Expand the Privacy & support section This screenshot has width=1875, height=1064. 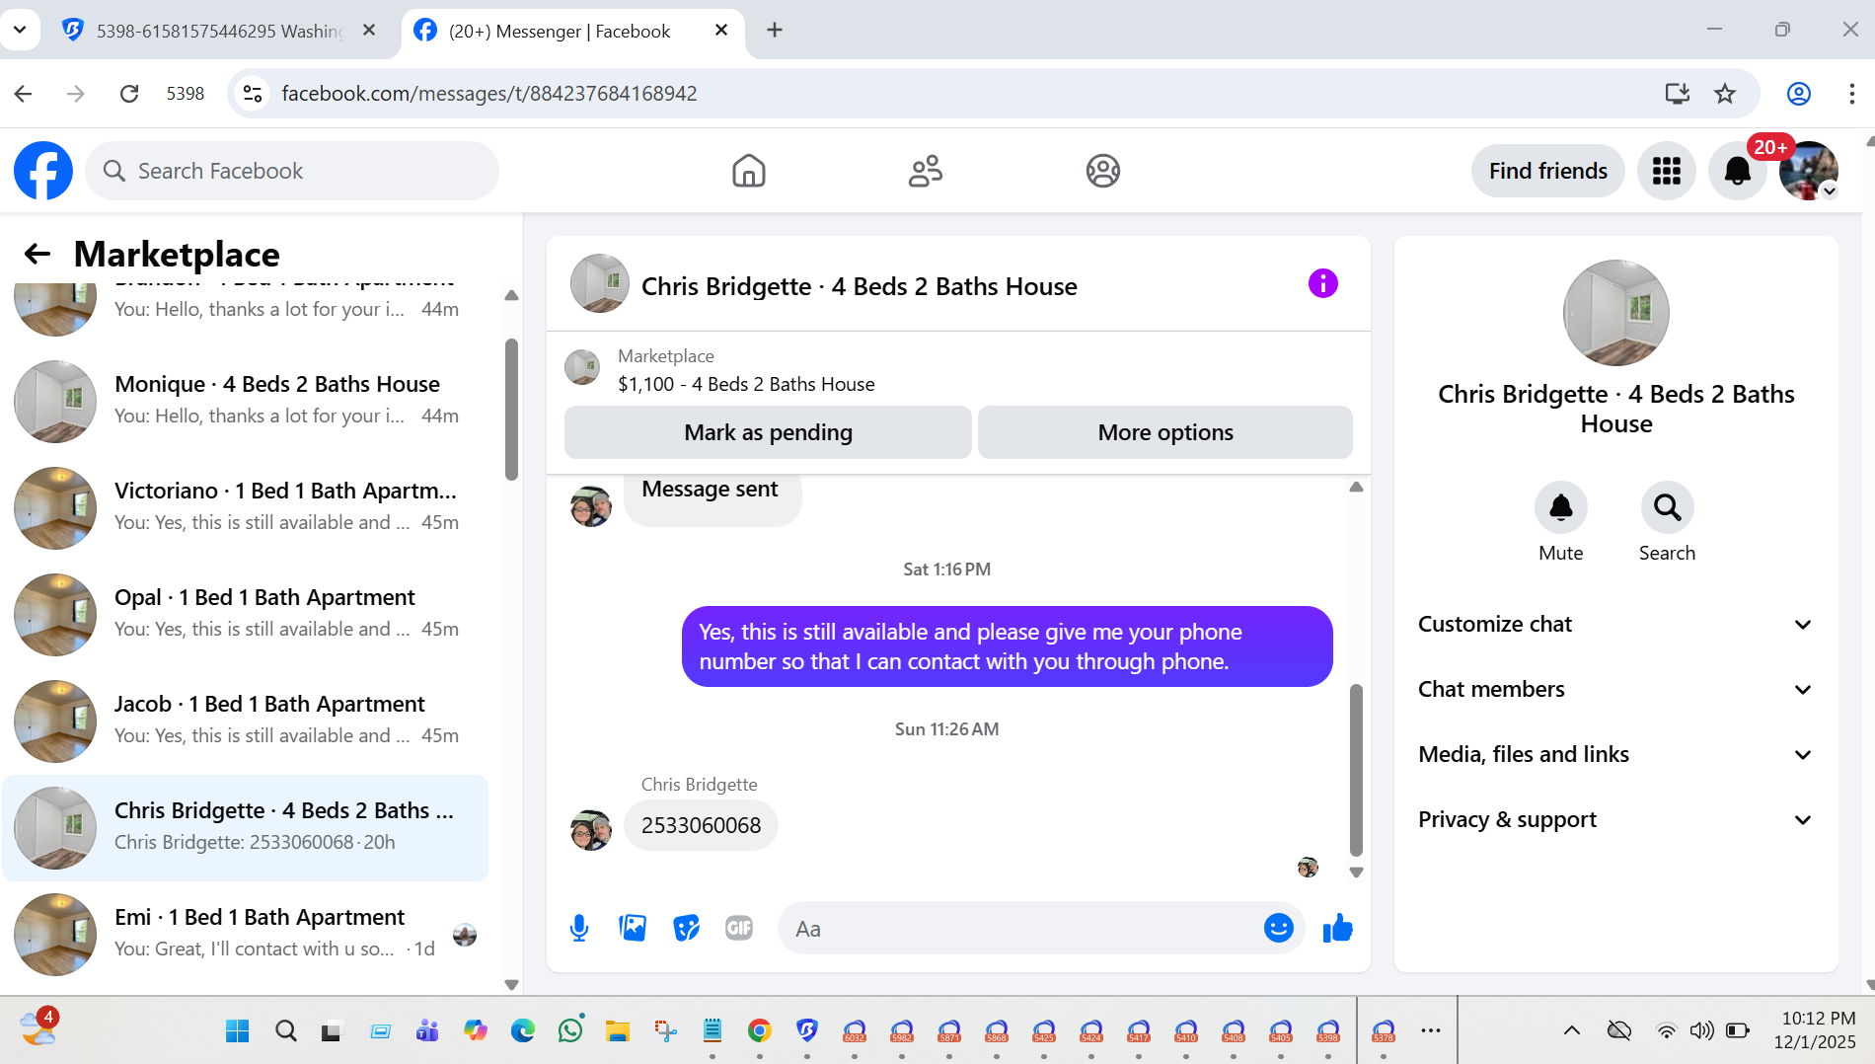click(1616, 819)
